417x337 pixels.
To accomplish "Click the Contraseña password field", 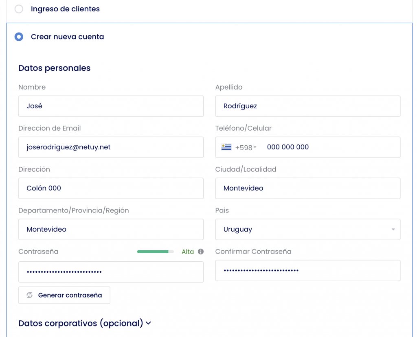I will click(x=111, y=272).
